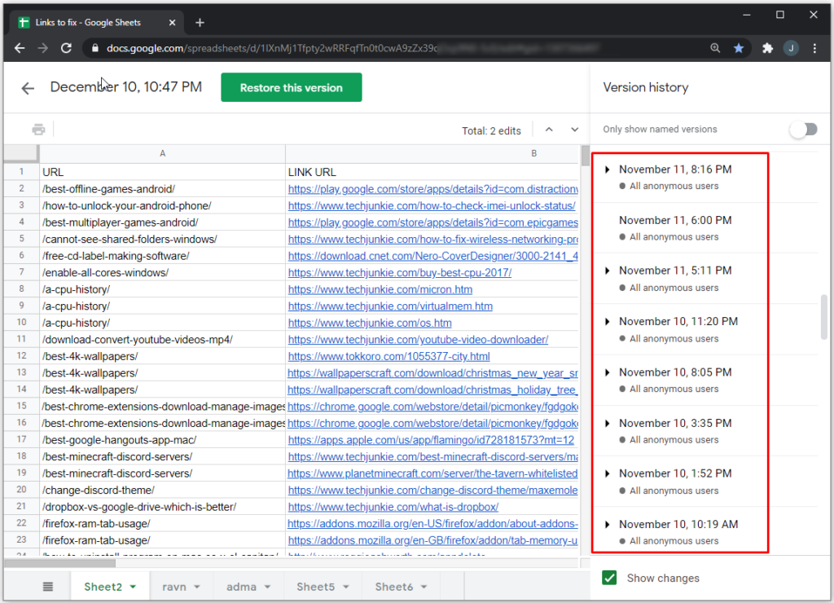Click the Restore this version button
Screen dimensions: 834x603
[291, 87]
